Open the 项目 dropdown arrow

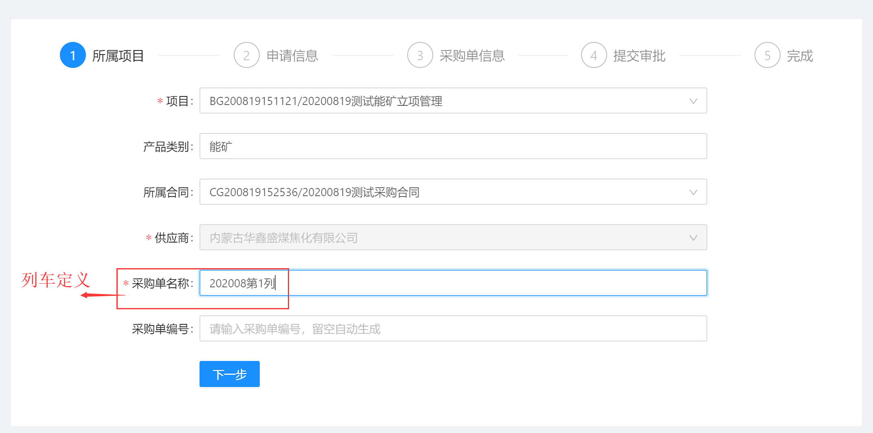(x=693, y=101)
